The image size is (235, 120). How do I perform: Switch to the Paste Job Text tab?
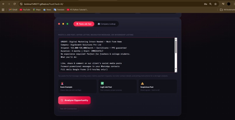tap(84, 24)
